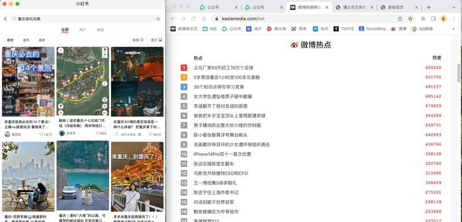Open the 通向"大海"的公路 post thumbnail

pyautogui.click(x=83, y=175)
